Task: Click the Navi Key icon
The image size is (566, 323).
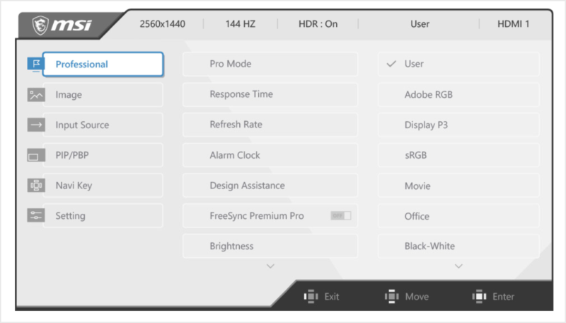Action: pos(36,186)
